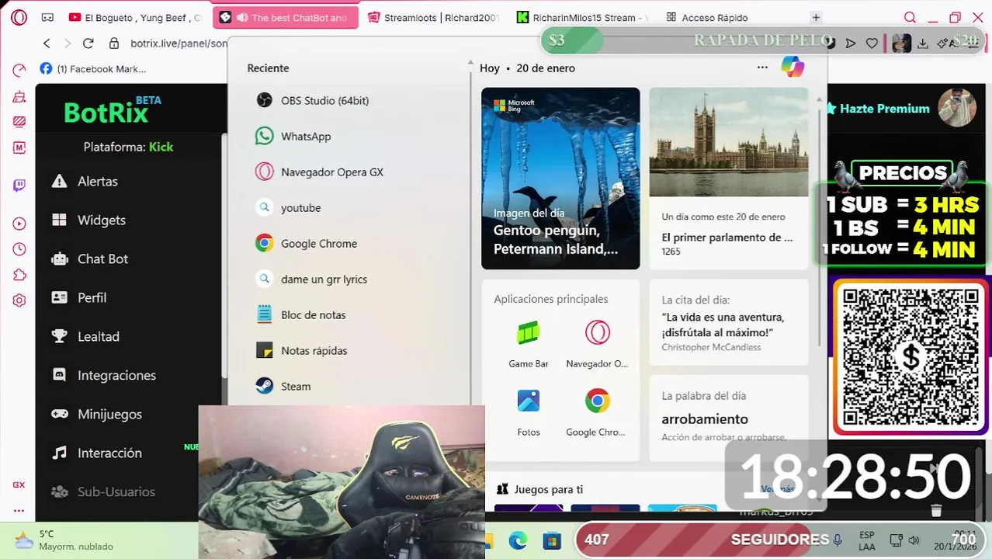Open Facebook Marketplace bookmark
The height and width of the screenshot is (559, 992).
(x=93, y=68)
